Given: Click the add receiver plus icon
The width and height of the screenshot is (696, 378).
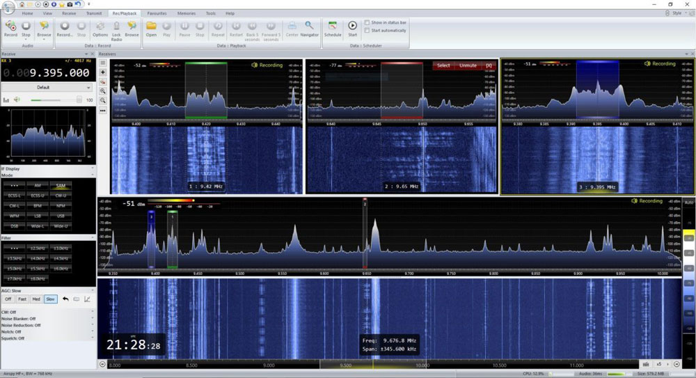Looking at the screenshot, I should tap(102, 72).
